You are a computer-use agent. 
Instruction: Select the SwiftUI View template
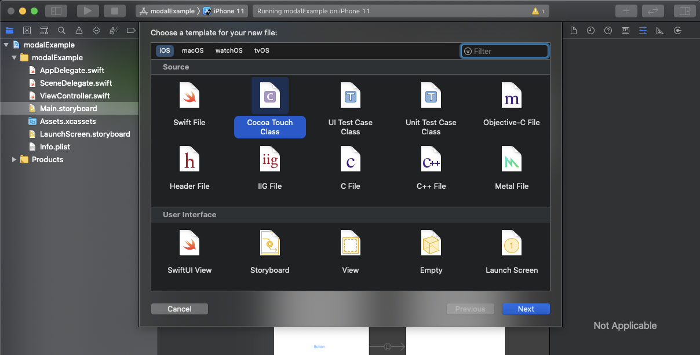click(x=189, y=252)
